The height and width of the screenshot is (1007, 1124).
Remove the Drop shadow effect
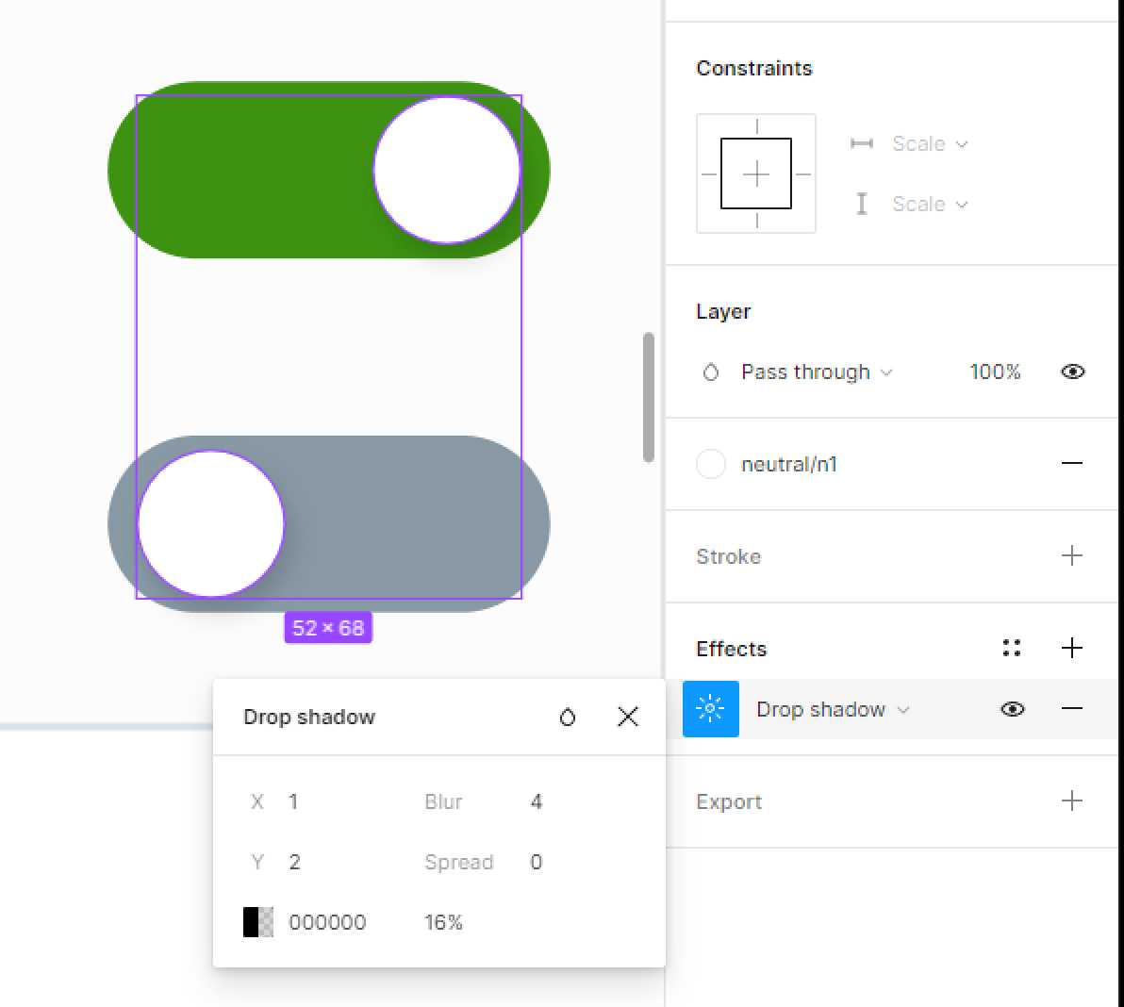point(1072,709)
